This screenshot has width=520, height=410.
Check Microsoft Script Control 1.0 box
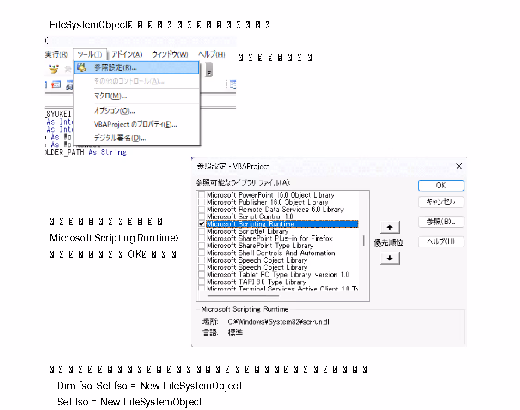pos(202,217)
